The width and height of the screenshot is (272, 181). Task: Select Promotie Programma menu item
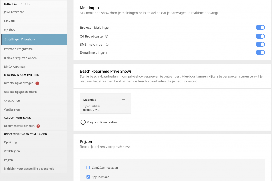pyautogui.click(x=18, y=49)
